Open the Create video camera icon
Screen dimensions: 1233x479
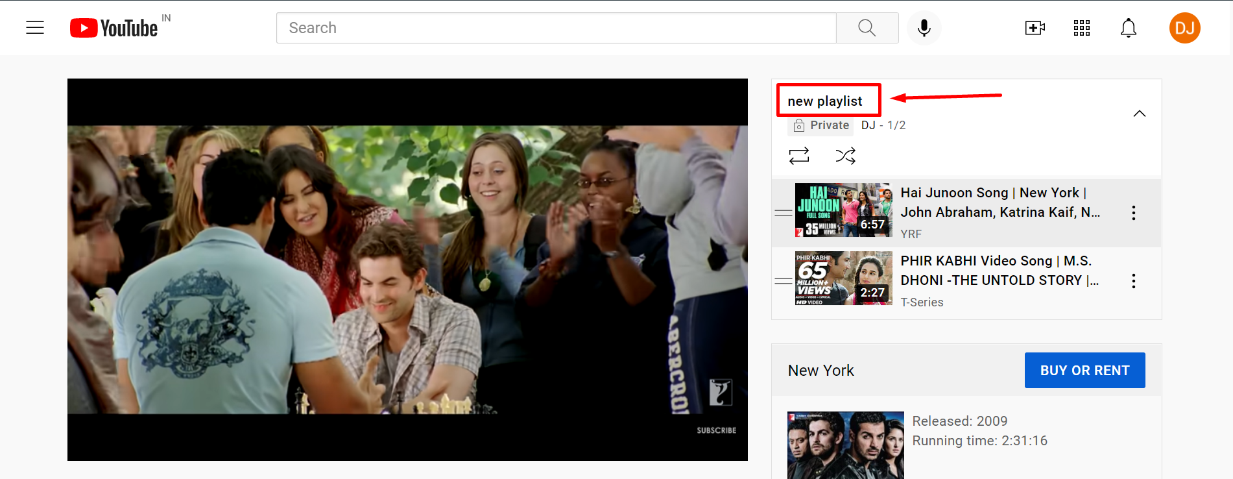[x=1035, y=28]
